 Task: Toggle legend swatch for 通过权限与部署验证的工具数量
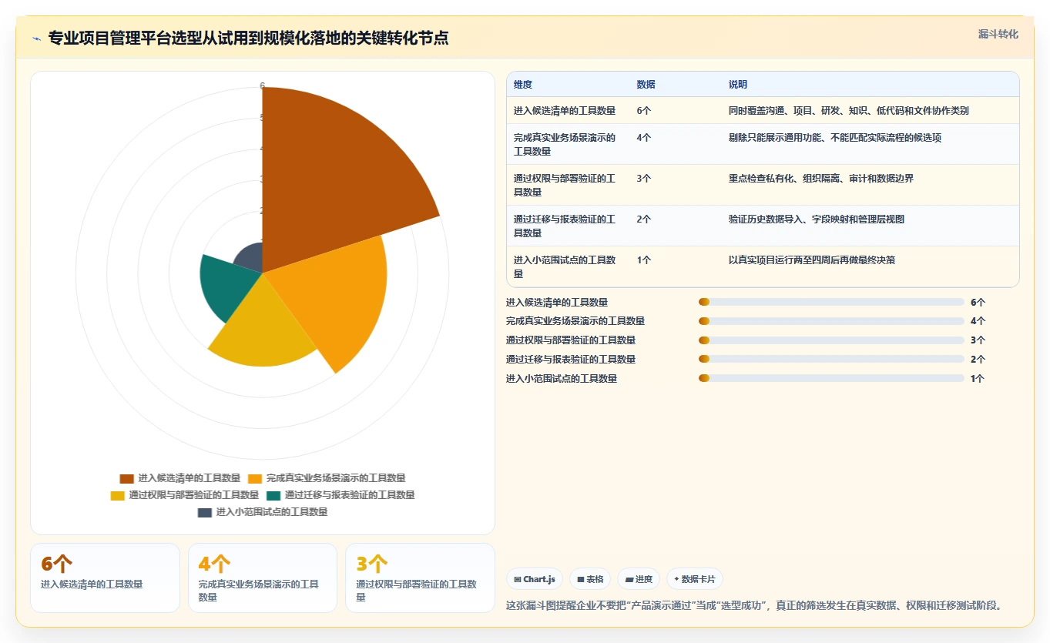pyautogui.click(x=118, y=495)
